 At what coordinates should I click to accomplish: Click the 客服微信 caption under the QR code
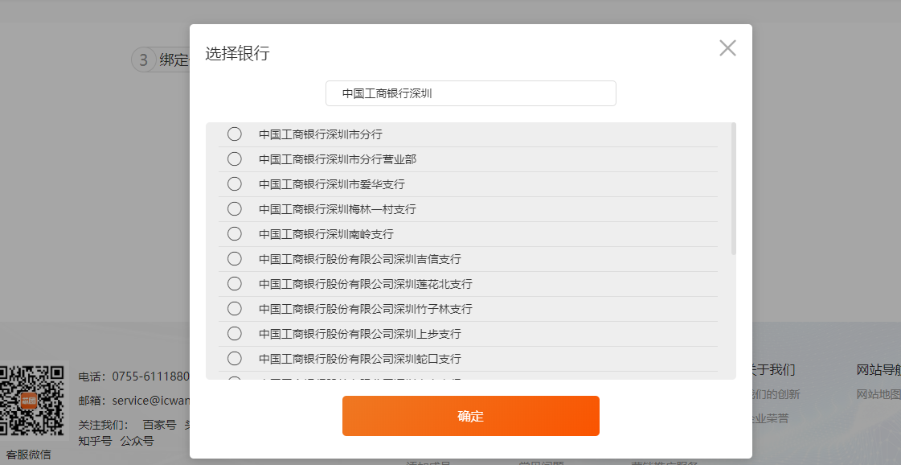(28, 455)
